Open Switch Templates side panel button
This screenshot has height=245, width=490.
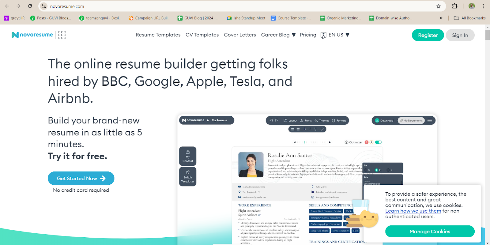(x=188, y=177)
